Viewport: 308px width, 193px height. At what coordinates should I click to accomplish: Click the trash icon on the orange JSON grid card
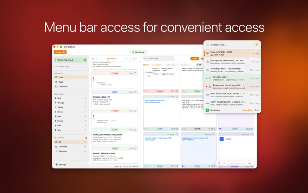[x=177, y=91]
